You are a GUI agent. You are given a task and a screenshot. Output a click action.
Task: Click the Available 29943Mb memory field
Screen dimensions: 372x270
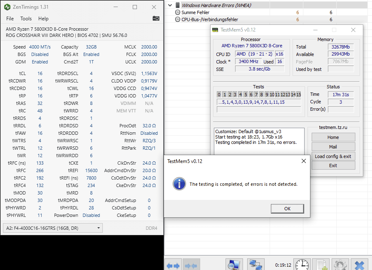pos(341,54)
